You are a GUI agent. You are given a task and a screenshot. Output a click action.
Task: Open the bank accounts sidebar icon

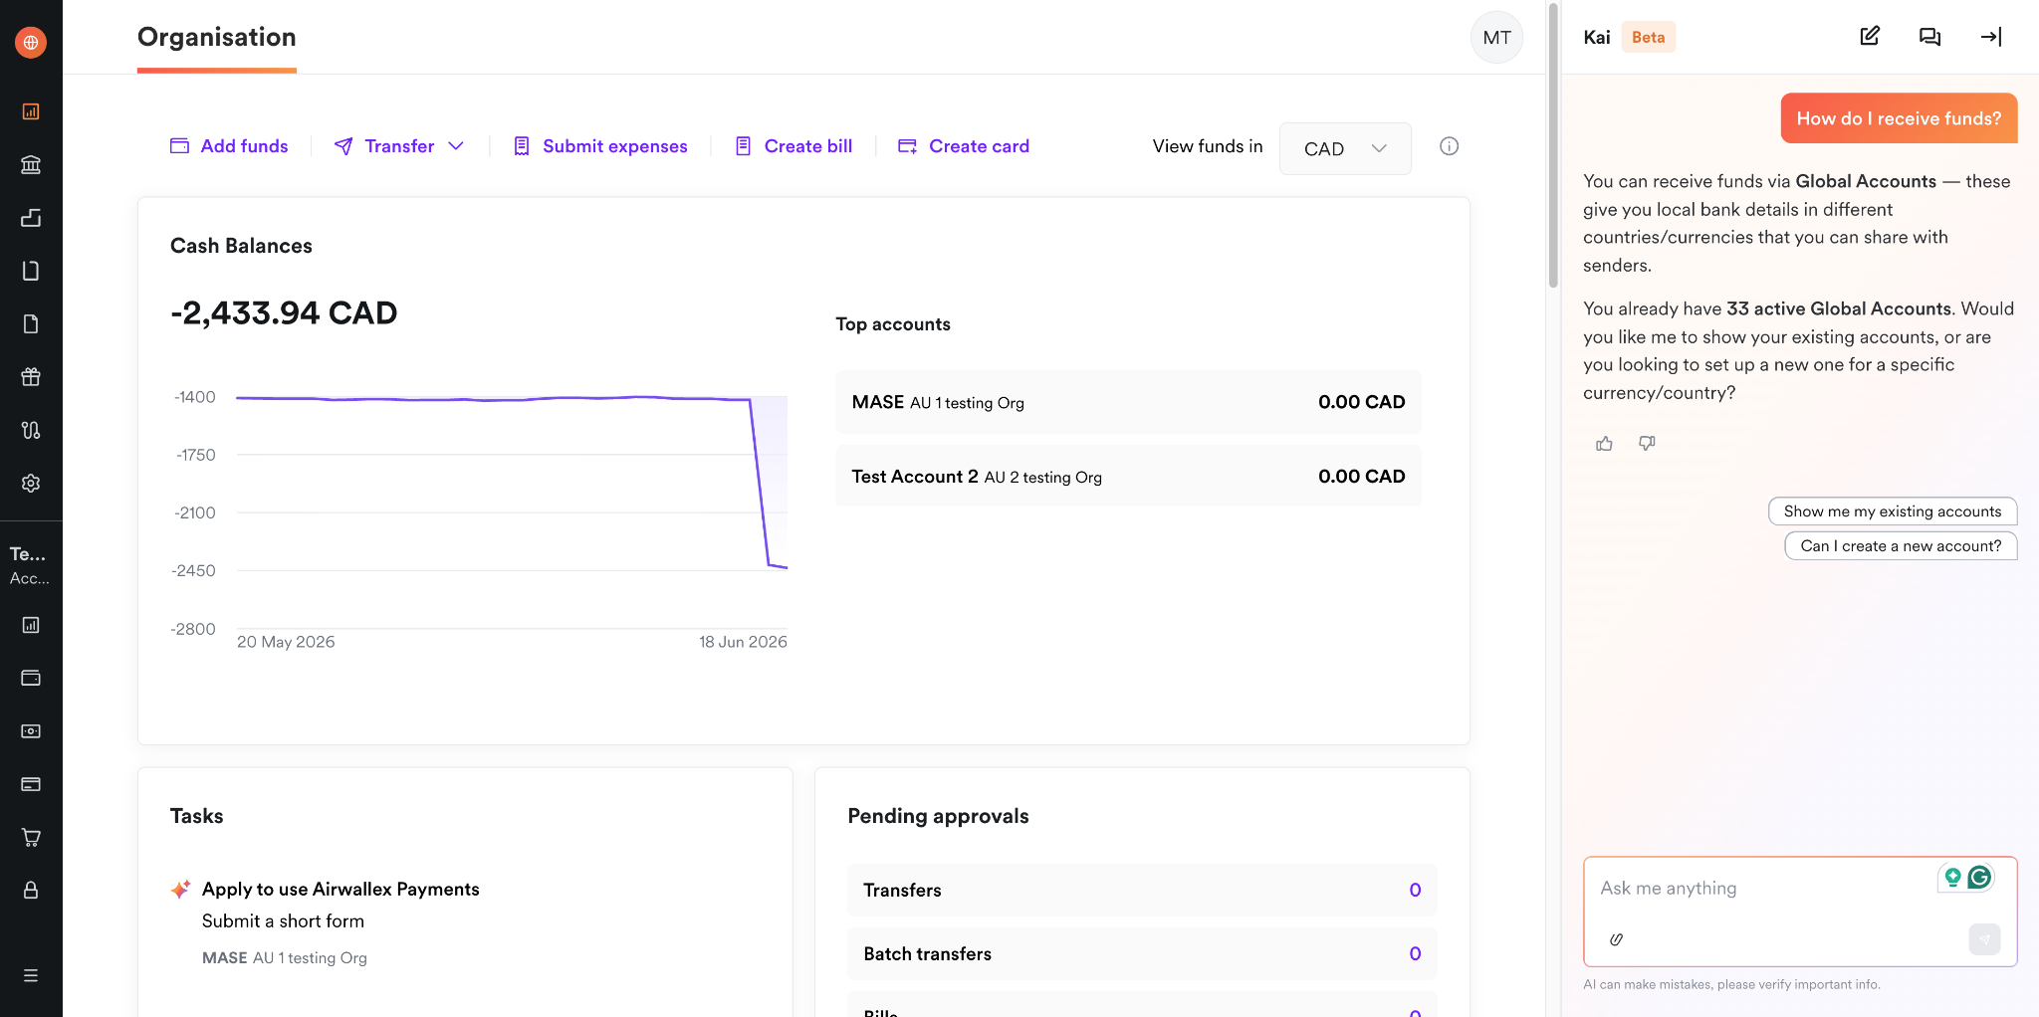point(31,164)
